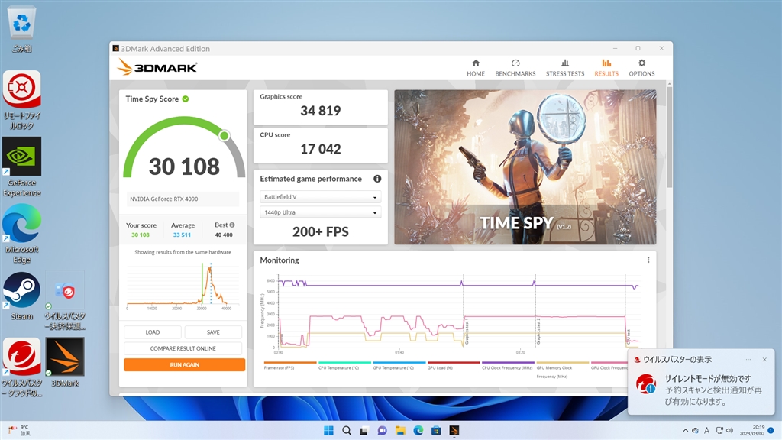Close the Virus Buster notification popup
The width and height of the screenshot is (782, 440).
point(764,360)
